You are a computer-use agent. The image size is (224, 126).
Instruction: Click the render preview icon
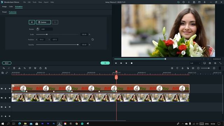click(172, 68)
